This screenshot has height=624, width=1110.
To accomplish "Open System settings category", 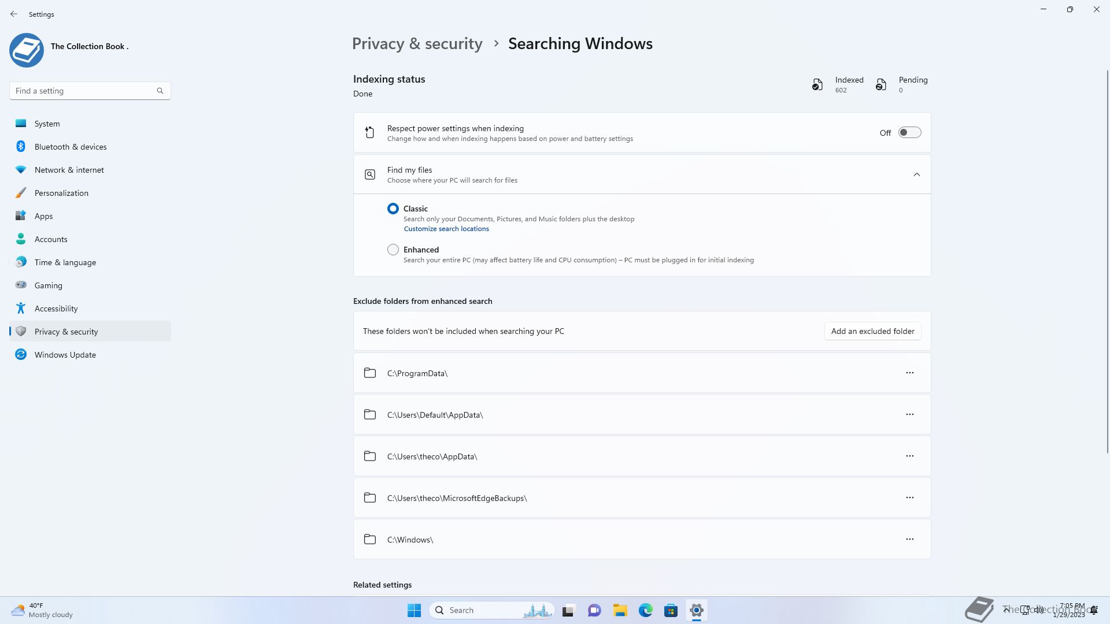I will (x=90, y=124).
